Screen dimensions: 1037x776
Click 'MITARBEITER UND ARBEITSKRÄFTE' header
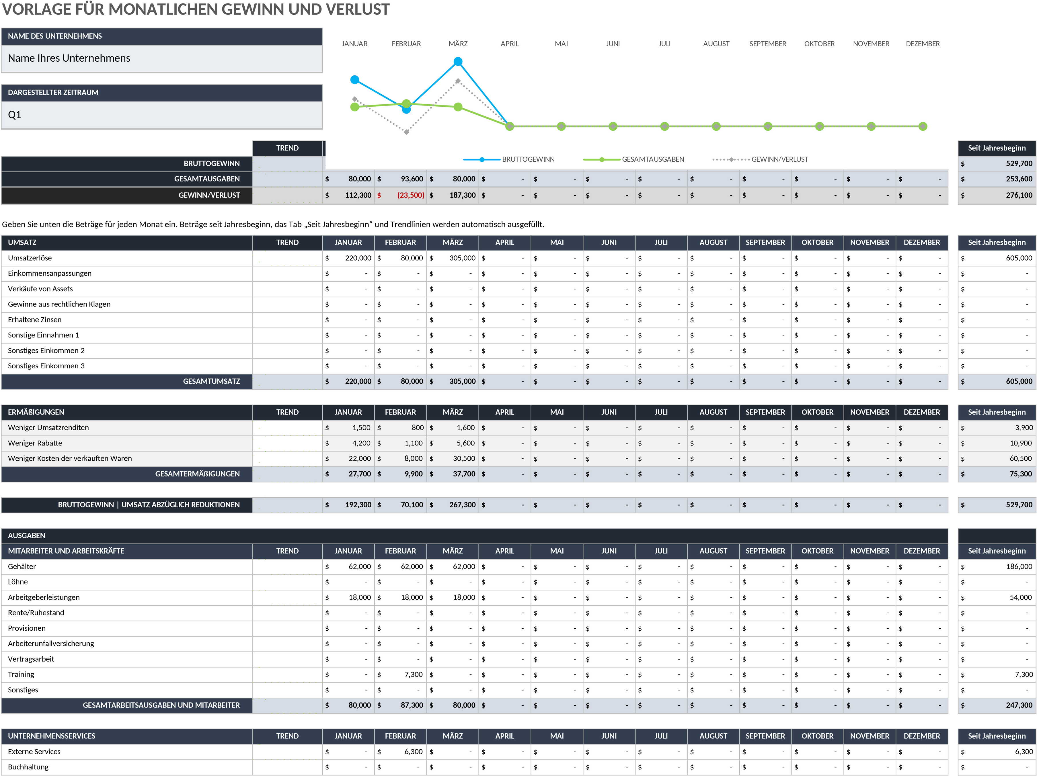click(127, 551)
